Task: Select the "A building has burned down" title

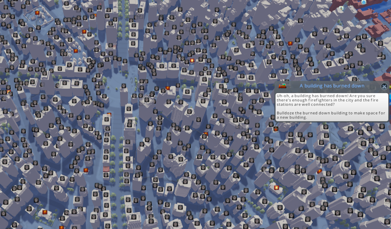Action: [332, 86]
